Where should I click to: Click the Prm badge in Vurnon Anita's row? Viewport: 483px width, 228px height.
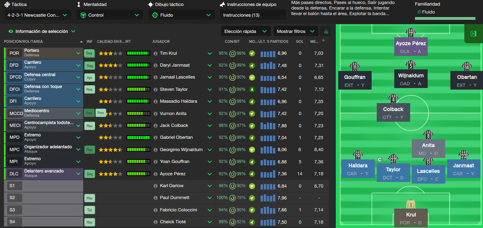point(101,113)
